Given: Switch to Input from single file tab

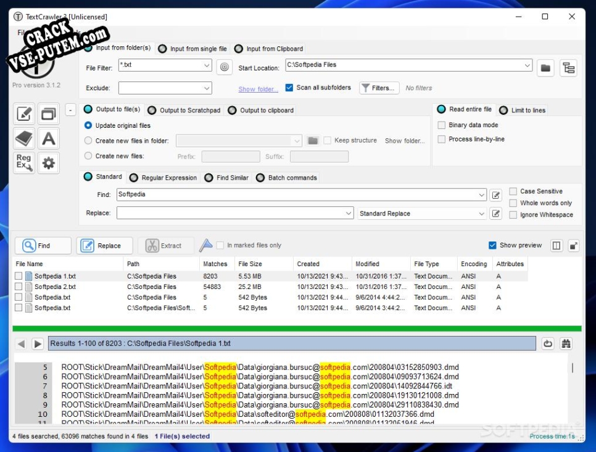Looking at the screenshot, I should [192, 49].
